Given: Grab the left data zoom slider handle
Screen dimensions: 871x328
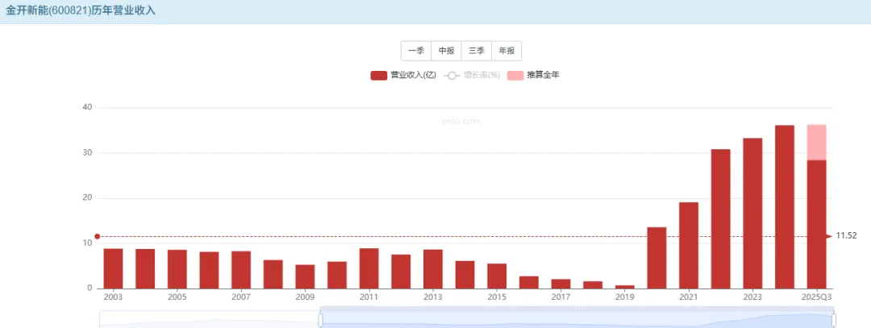Looking at the screenshot, I should tap(320, 320).
